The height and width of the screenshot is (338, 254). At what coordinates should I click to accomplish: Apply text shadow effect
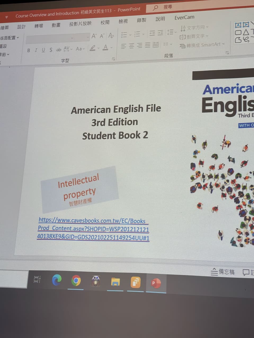pyautogui.click(x=51, y=49)
